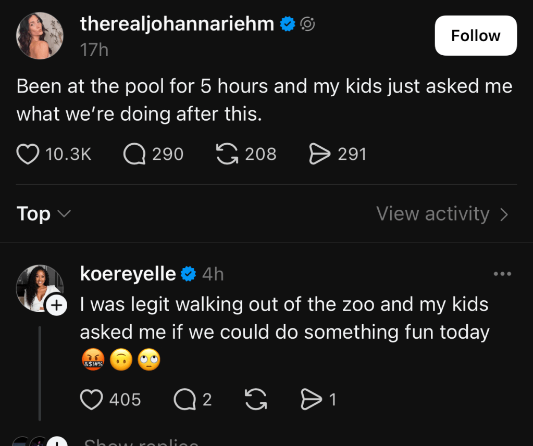Viewport: 533px width, 446px height.
Task: Tap the fediverse icon beside therealjohannariehm's badge
Action: pos(307,24)
